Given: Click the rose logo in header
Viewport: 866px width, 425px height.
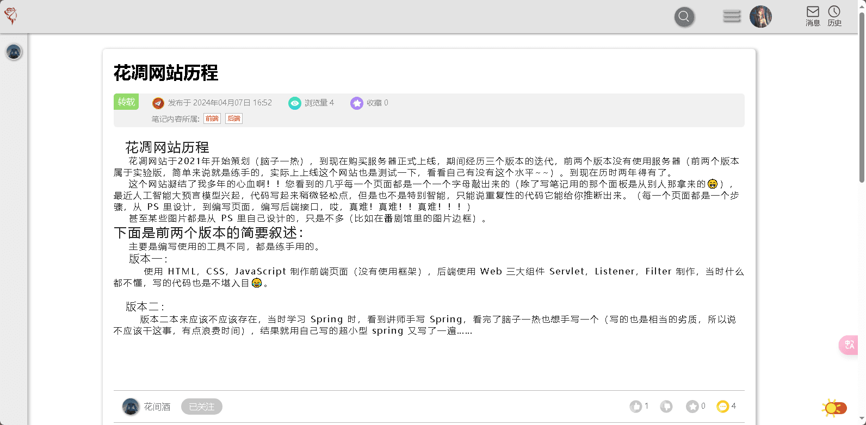Looking at the screenshot, I should (x=11, y=16).
